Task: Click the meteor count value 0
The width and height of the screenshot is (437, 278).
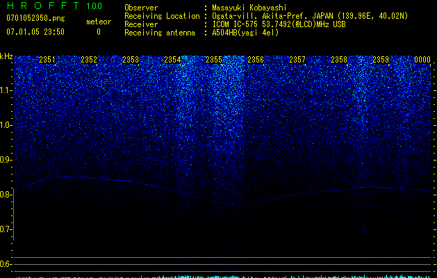Action: [x=99, y=32]
